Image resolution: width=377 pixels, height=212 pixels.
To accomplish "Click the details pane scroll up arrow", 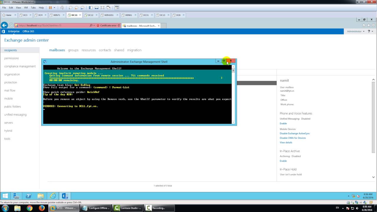I will [373, 79].
